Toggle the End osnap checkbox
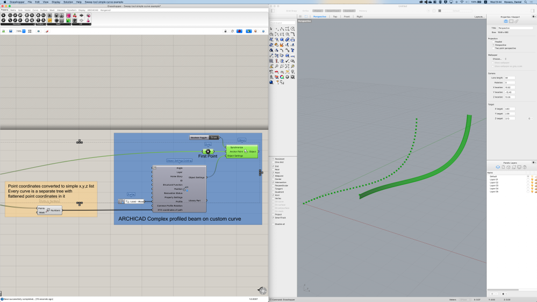Viewport: 537px width, 302px height. (x=273, y=166)
